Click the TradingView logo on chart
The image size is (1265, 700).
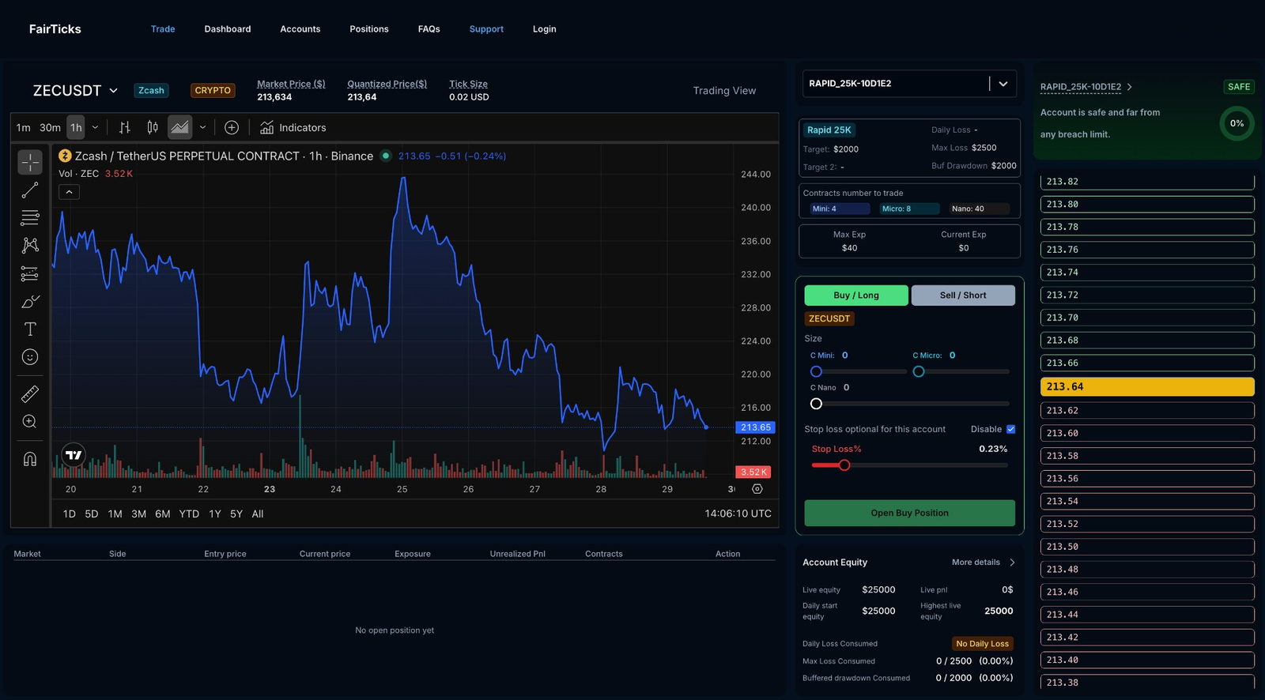tap(74, 455)
